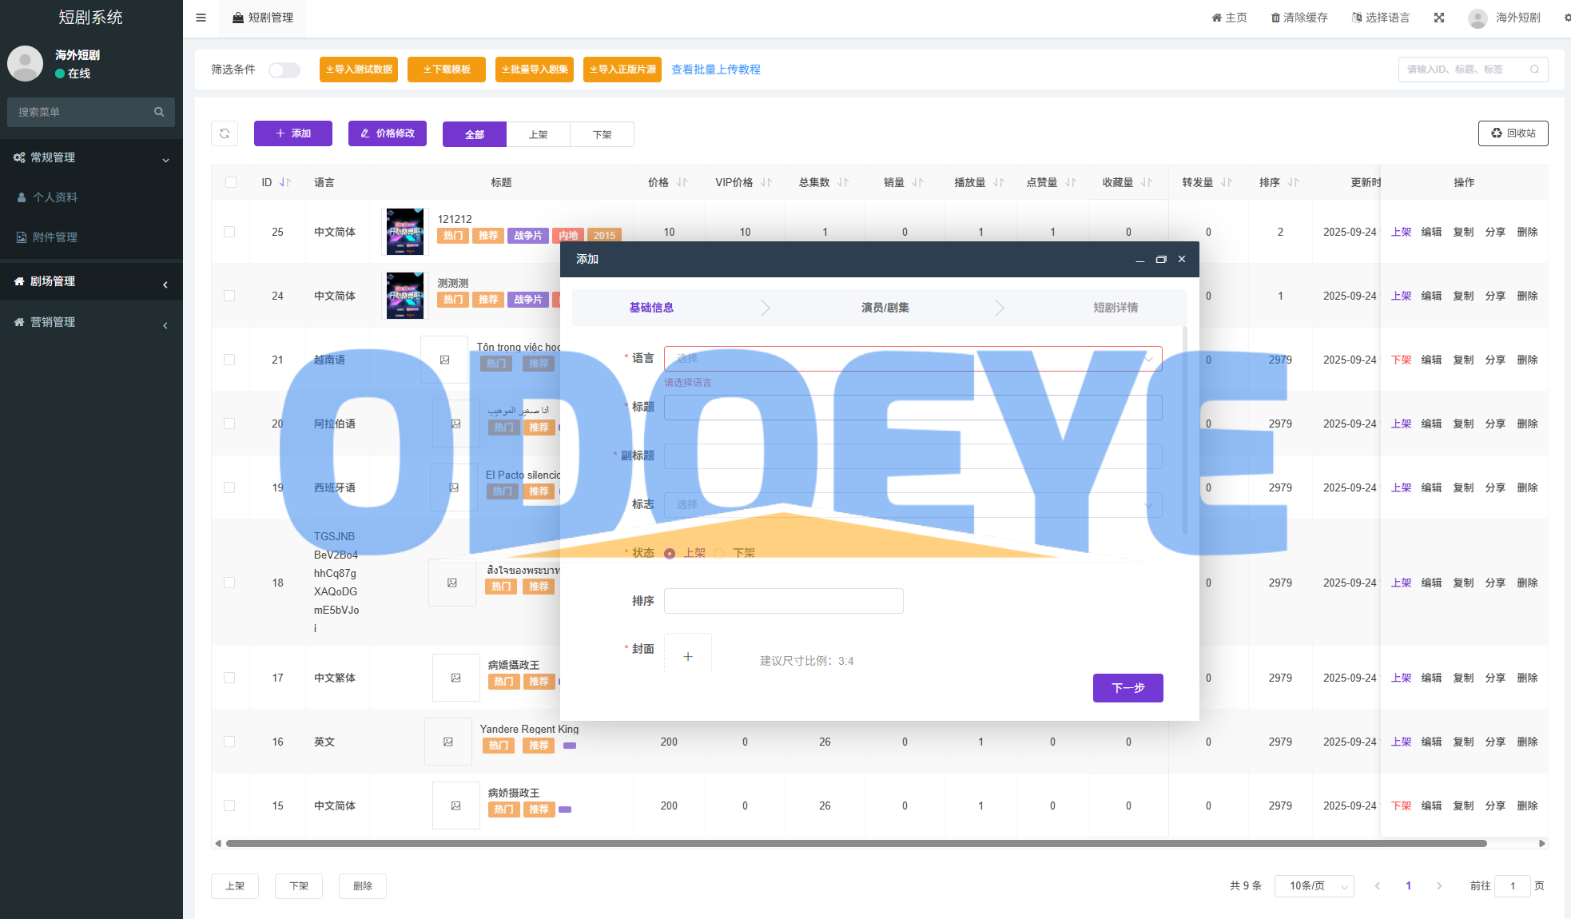Open the 语言 select dropdown in dialog
This screenshot has height=919, width=1571.
[x=913, y=359]
